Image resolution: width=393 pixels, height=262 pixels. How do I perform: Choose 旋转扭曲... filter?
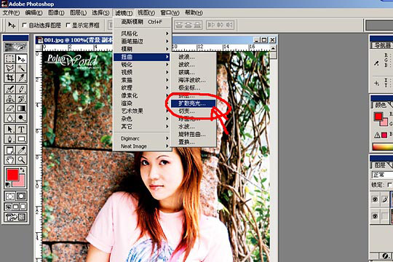pyautogui.click(x=193, y=135)
